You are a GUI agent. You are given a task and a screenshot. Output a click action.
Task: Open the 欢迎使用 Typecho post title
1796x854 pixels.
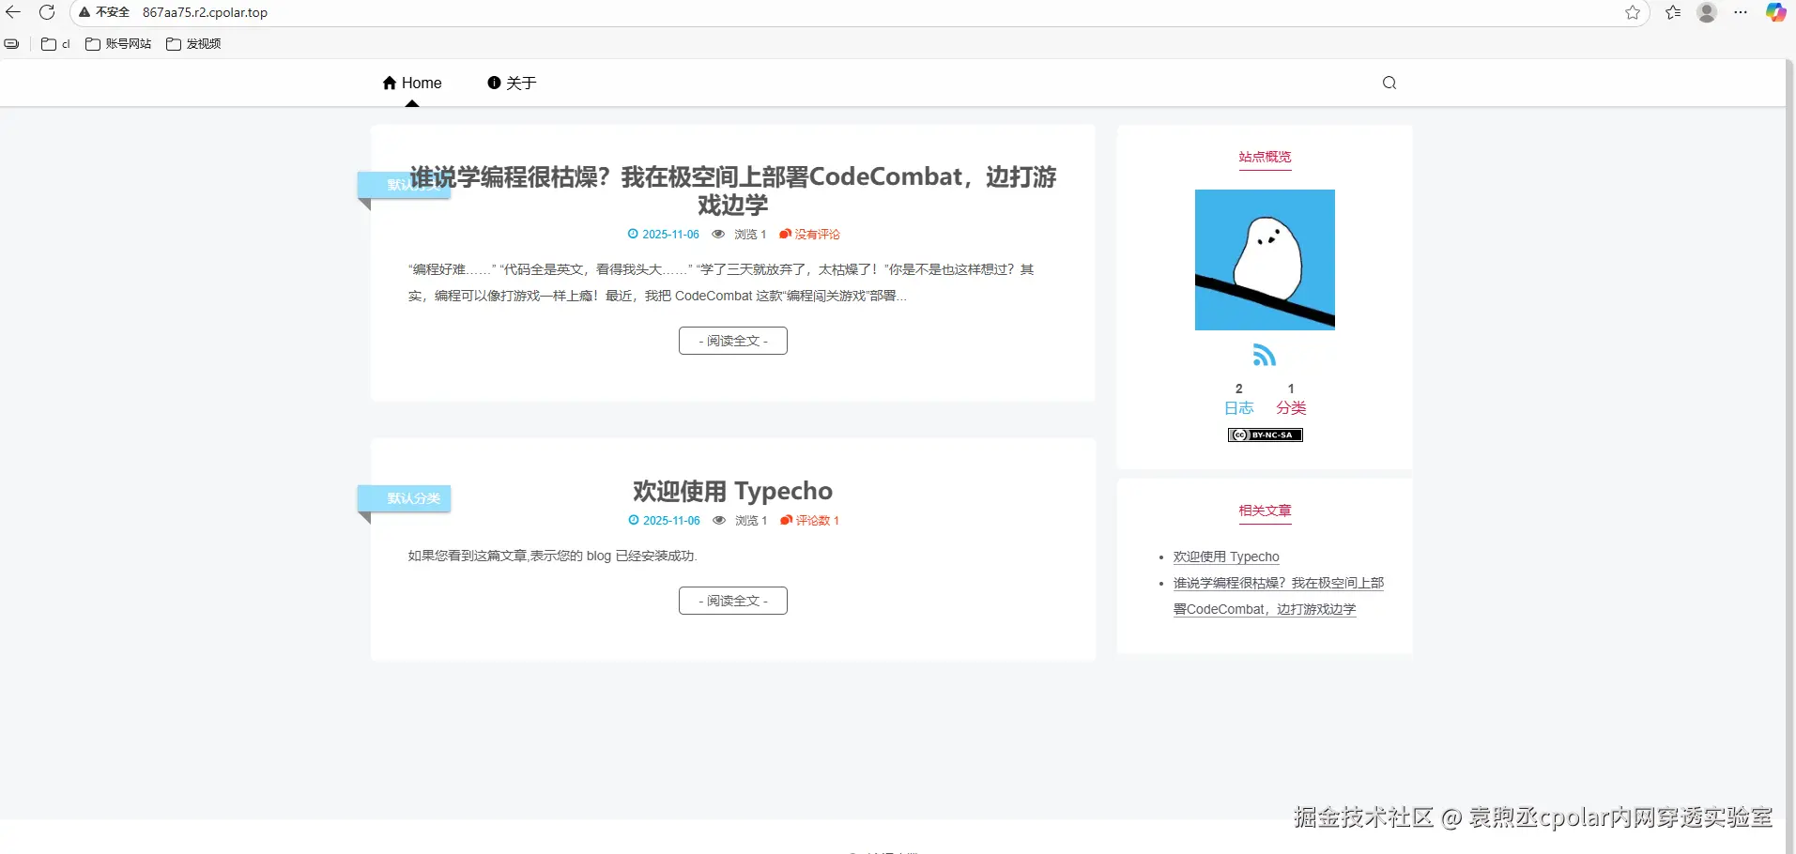(x=732, y=491)
